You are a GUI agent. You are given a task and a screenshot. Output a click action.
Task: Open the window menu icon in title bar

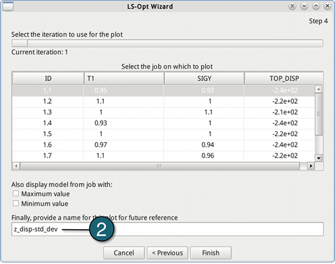coord(8,6)
